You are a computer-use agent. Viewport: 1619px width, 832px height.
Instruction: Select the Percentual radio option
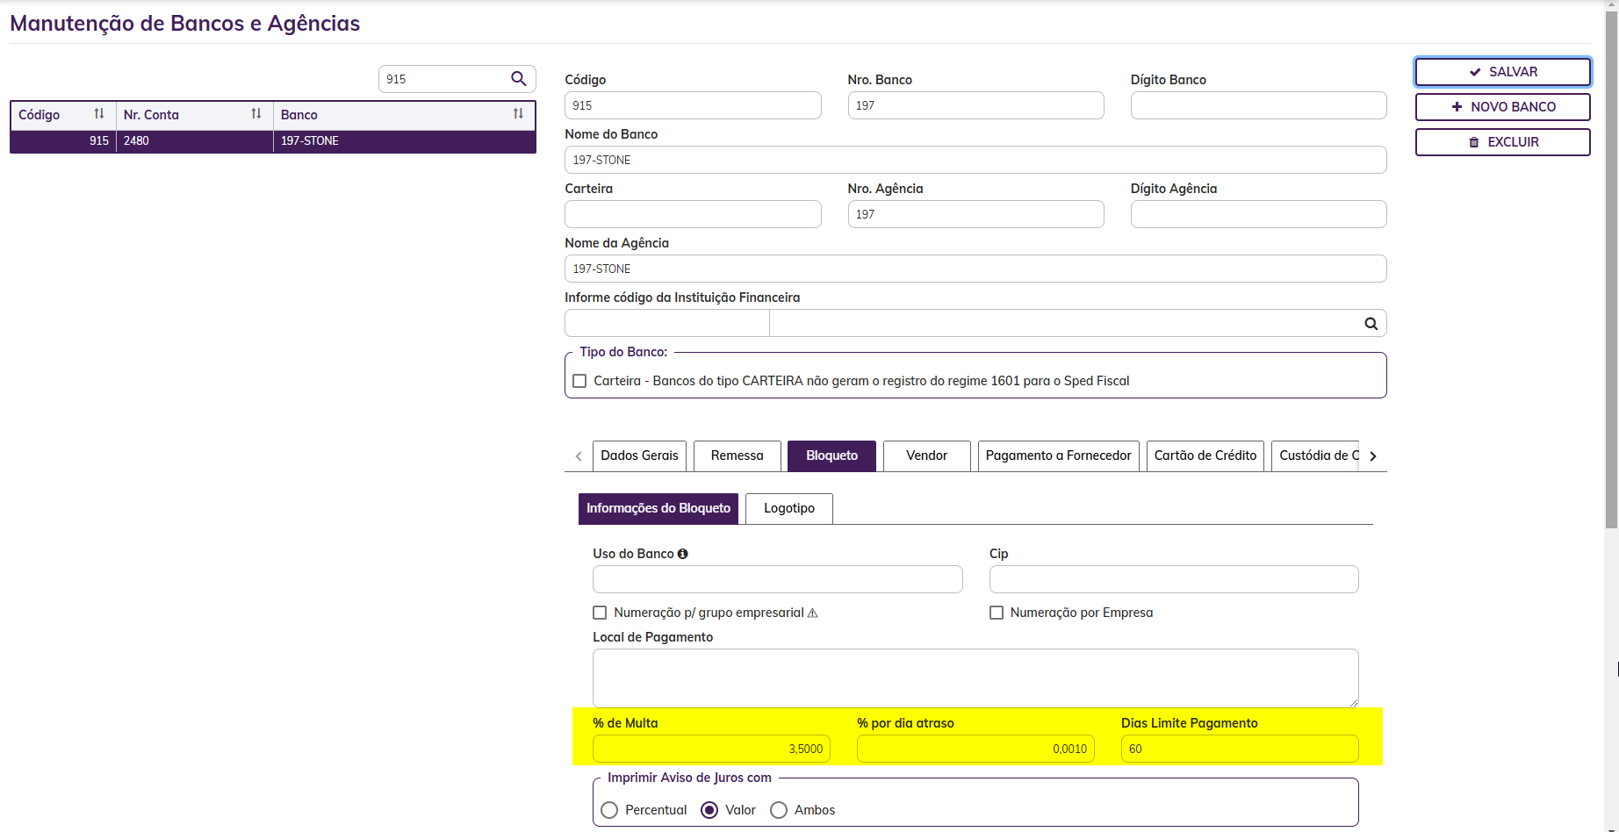[x=609, y=810]
